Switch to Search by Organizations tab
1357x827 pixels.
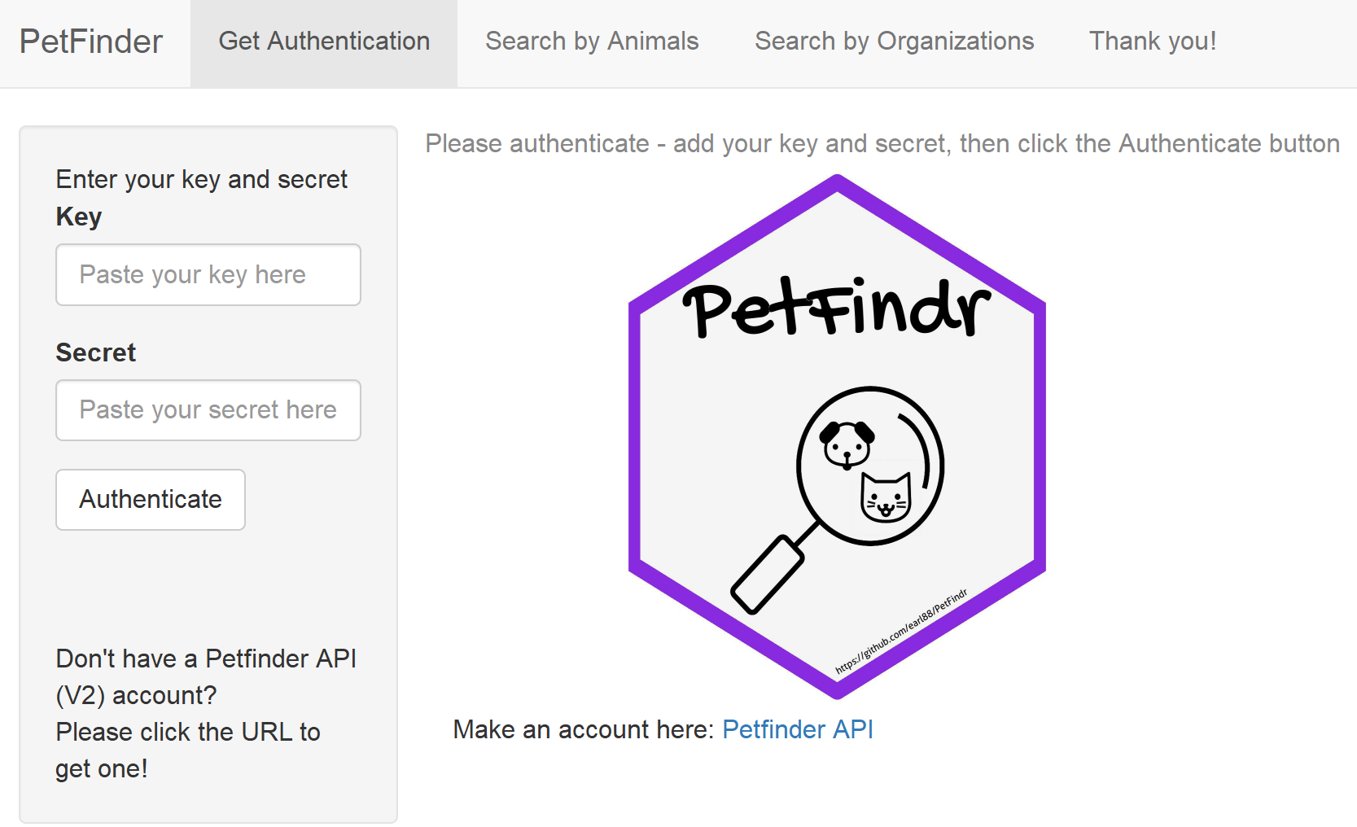894,42
